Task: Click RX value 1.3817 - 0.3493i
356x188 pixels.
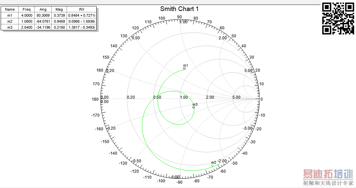Action: pos(82,27)
